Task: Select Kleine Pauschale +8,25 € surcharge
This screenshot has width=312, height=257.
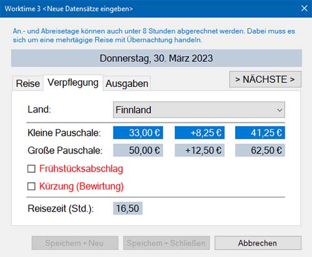Action: (x=200, y=133)
